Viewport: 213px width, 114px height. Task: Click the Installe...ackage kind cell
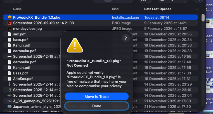(x=126, y=18)
